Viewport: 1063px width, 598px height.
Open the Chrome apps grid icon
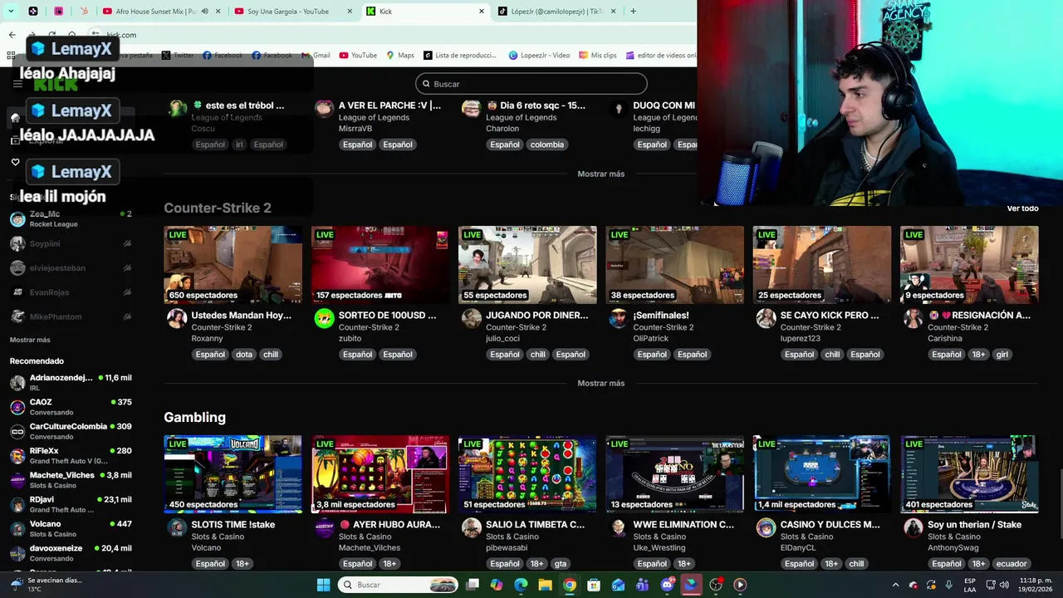pos(11,56)
